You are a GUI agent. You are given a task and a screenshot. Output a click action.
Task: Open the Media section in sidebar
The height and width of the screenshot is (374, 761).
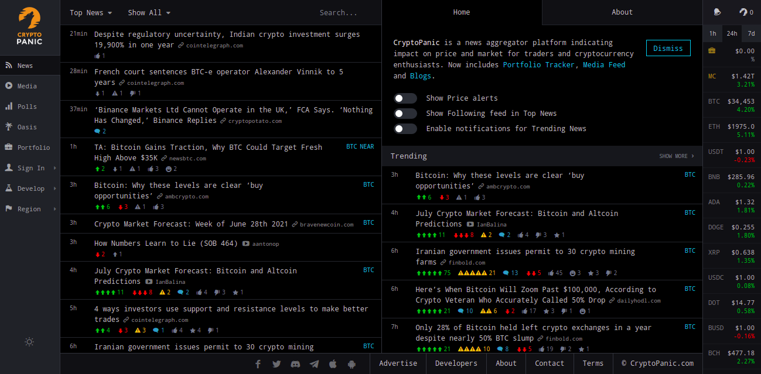coord(30,86)
